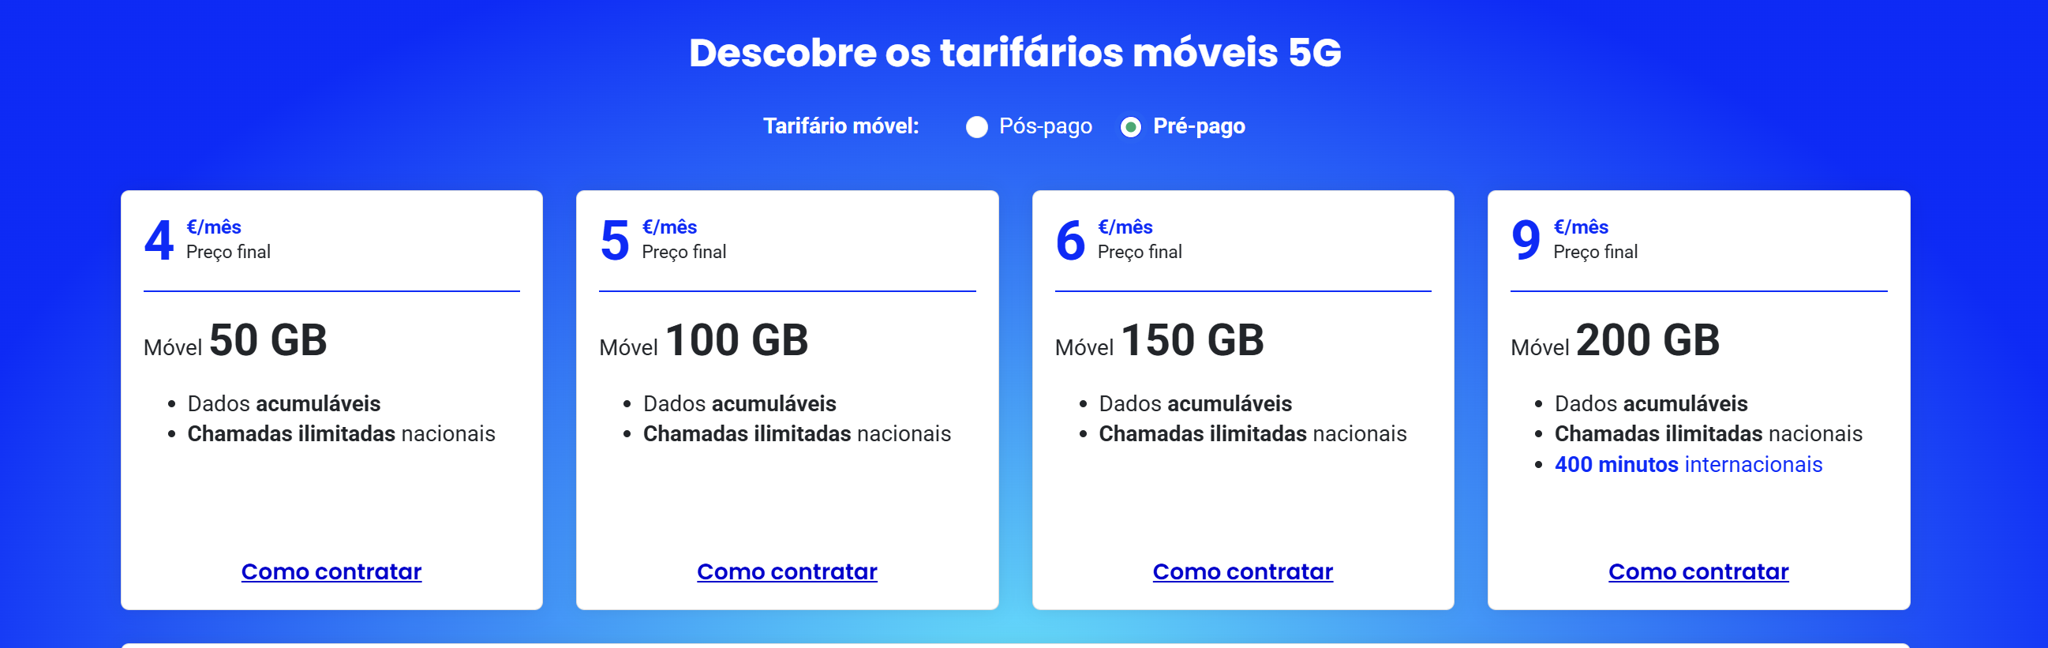Click the Móvel 150 GB heading
Screen dimensions: 2048x648
point(1159,341)
